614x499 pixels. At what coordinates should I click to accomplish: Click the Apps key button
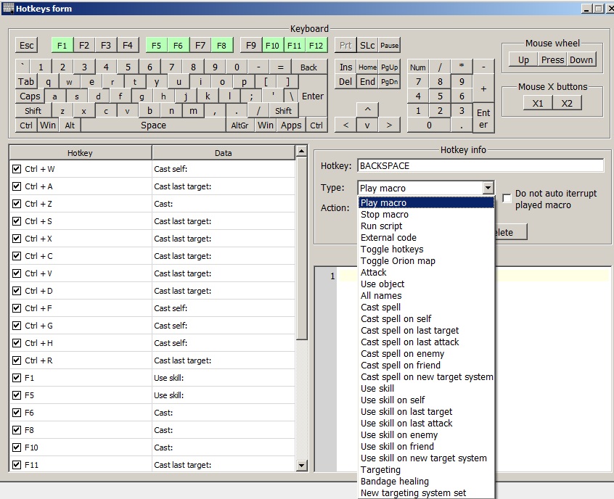pos(291,125)
